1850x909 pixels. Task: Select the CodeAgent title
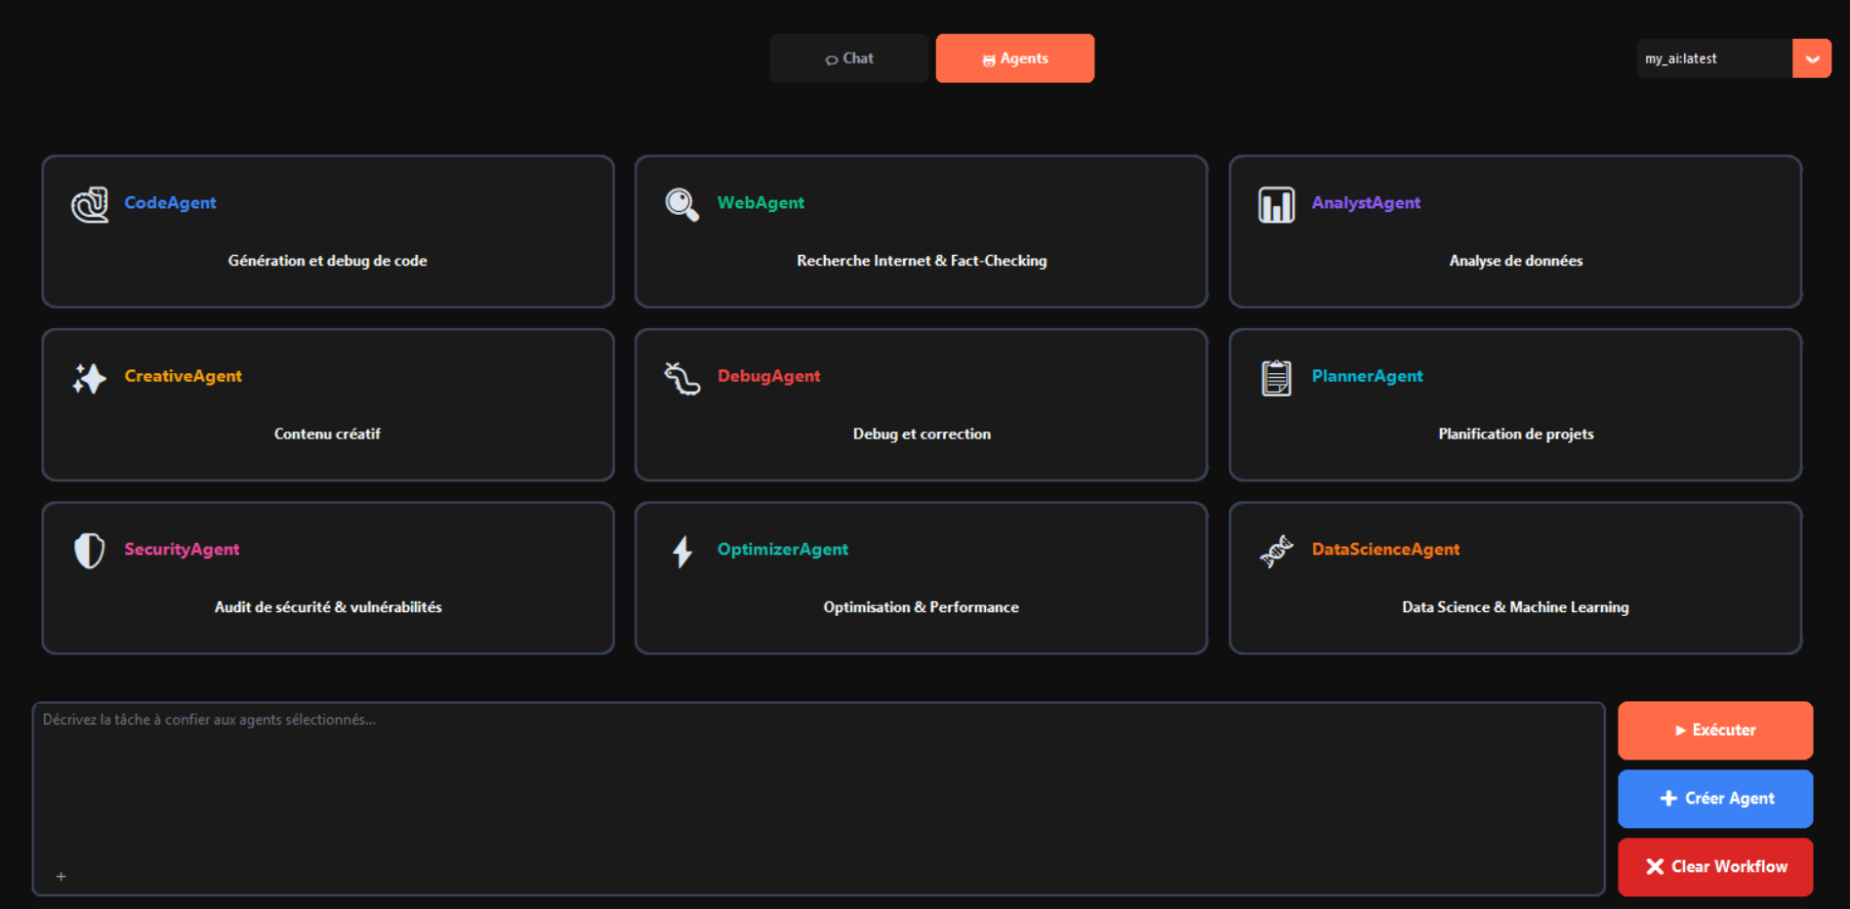pyautogui.click(x=170, y=202)
